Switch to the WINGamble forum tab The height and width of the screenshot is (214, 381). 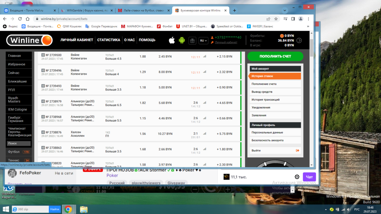(87, 10)
